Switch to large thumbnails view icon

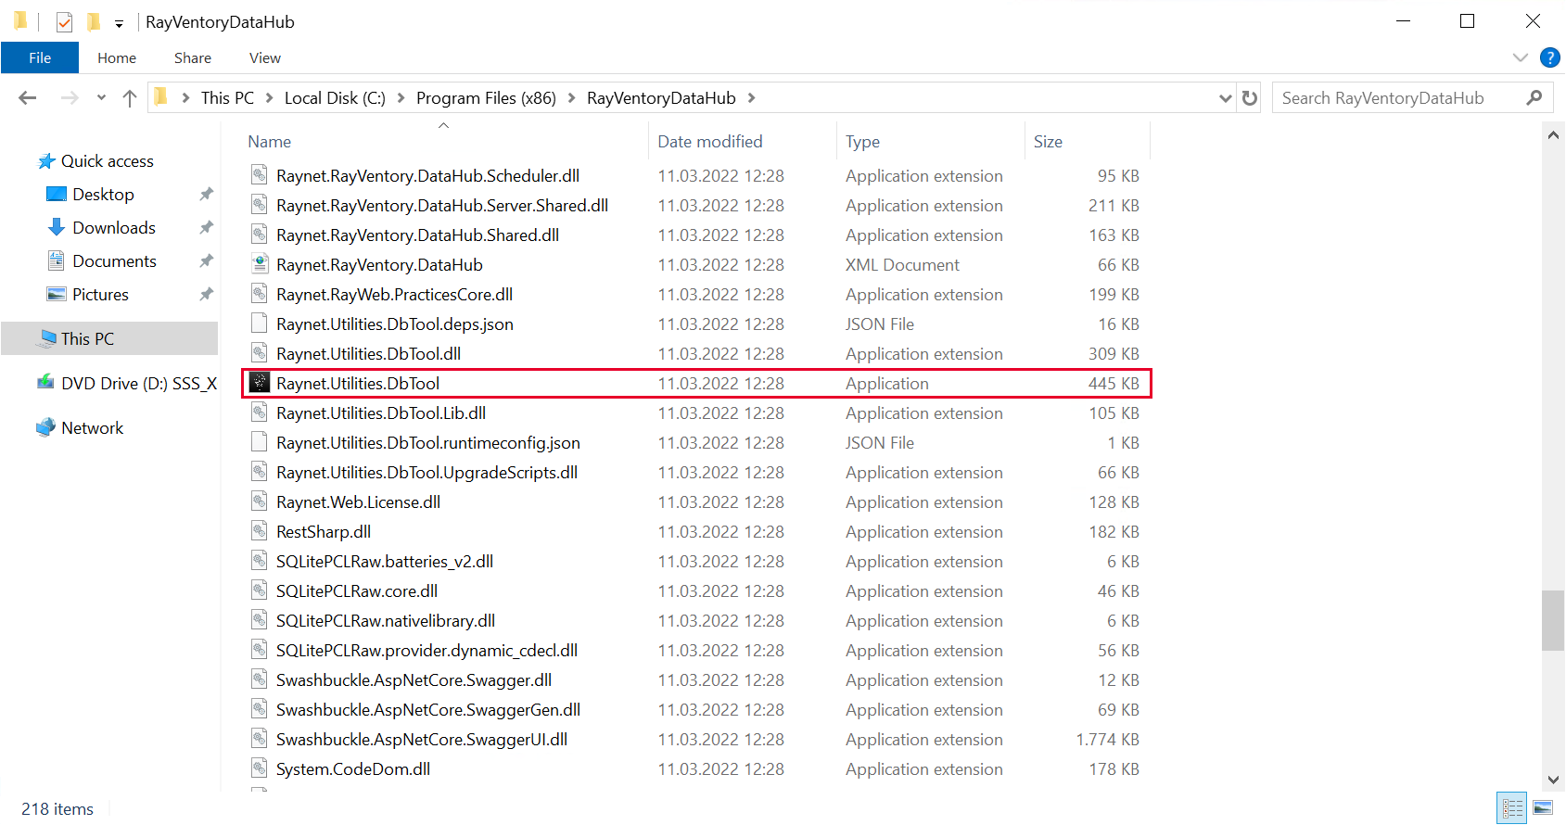coord(1543,807)
